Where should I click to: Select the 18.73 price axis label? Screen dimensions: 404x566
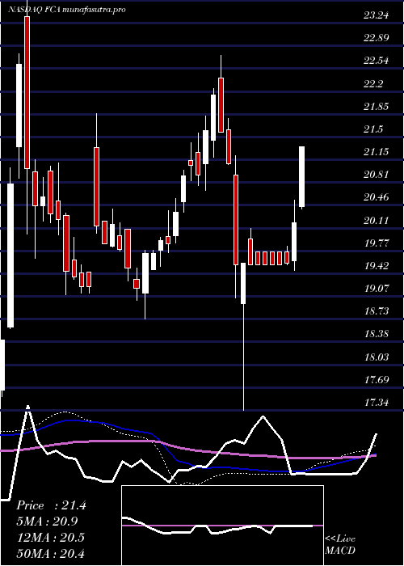click(377, 311)
